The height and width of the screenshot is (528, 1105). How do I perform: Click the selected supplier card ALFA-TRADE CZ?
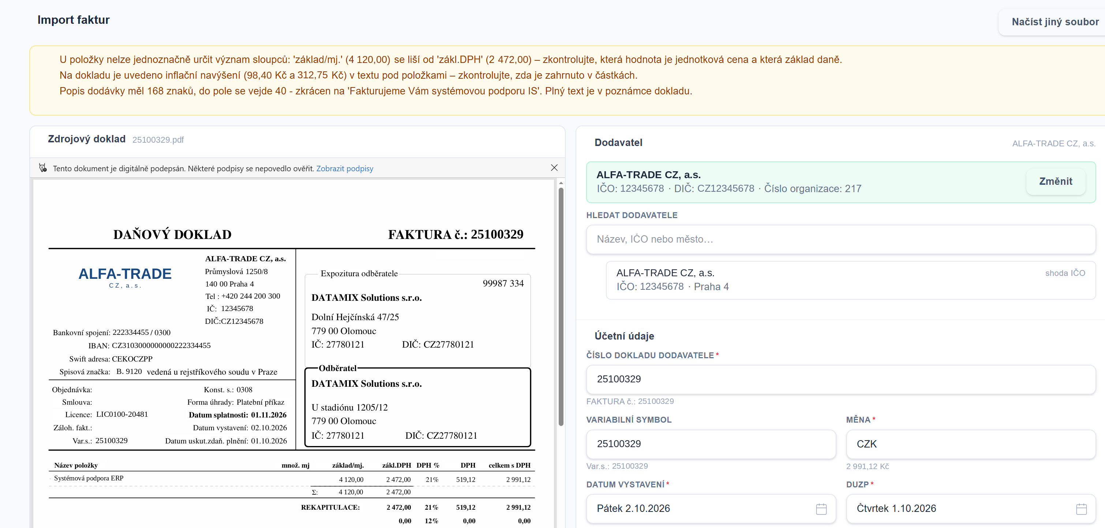(x=840, y=182)
